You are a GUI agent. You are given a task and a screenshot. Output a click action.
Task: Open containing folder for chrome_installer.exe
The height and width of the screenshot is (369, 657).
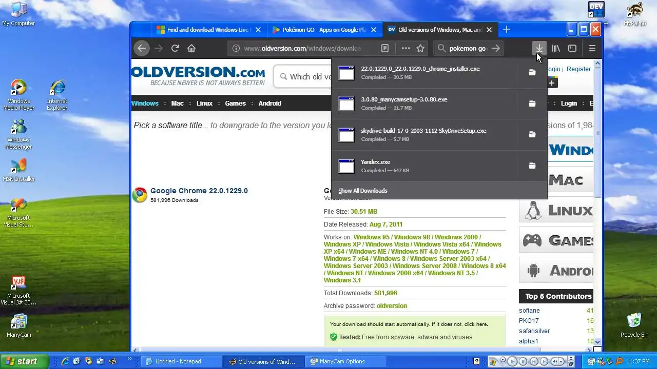[x=532, y=73]
